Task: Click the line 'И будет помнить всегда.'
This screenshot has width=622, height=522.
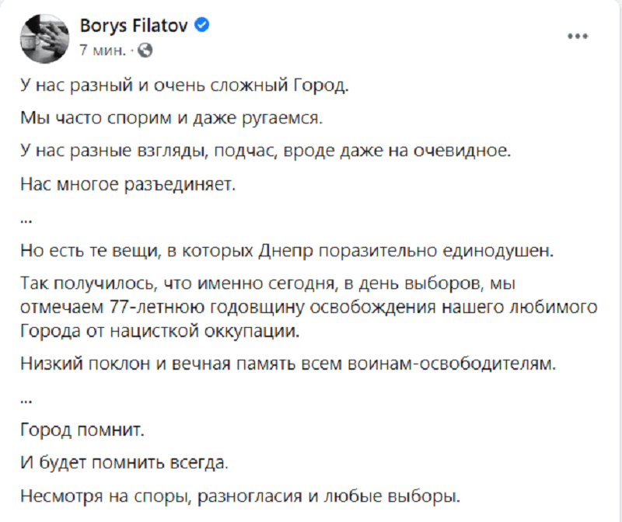Action: pos(125,463)
